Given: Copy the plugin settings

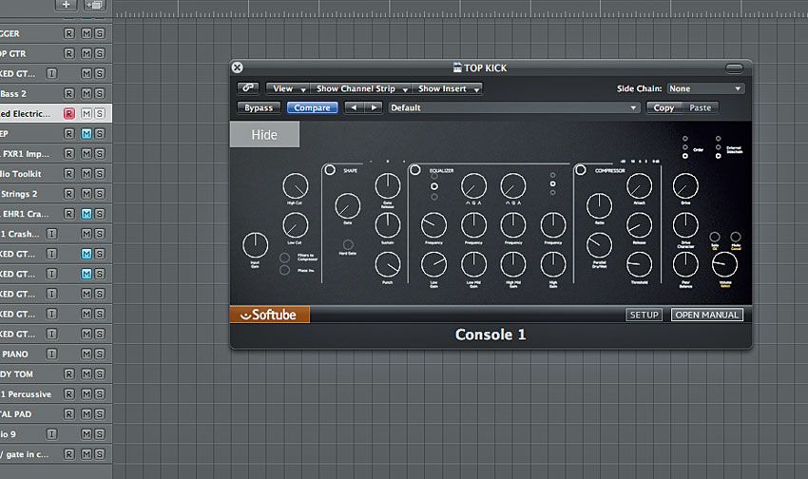Looking at the screenshot, I should [x=664, y=107].
